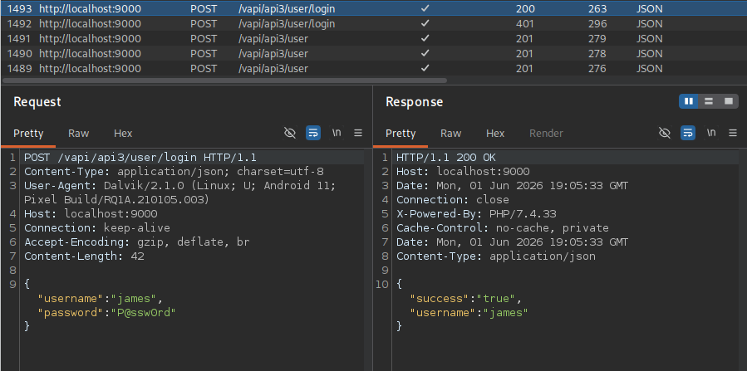This screenshot has width=747, height=371.
Task: Click status code 401 cell
Action: click(524, 23)
